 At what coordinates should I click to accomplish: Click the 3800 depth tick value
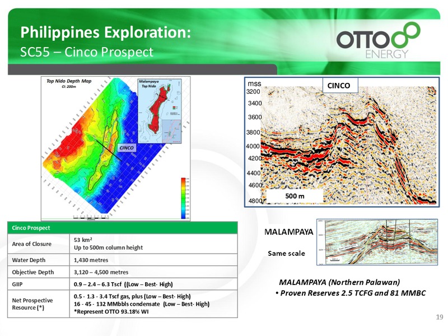pos(254,132)
